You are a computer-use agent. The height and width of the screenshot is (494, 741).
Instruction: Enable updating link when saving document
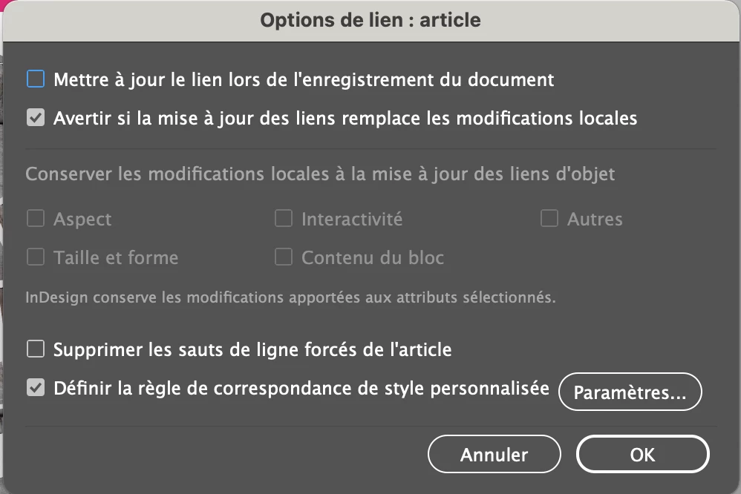pyautogui.click(x=36, y=79)
